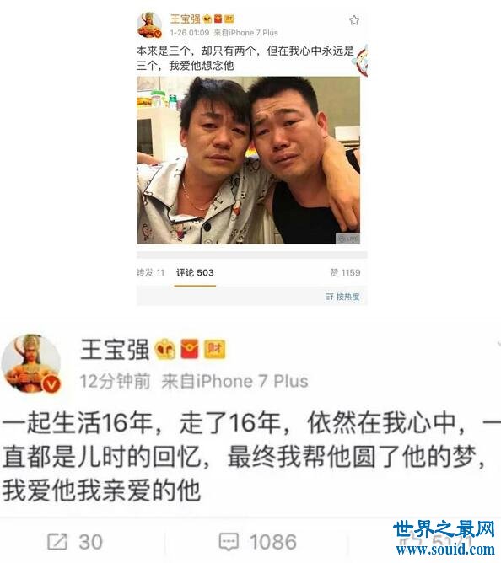Screen dimensions: 501x563
Task: Open username 王宝强 on lower post
Action: pyautogui.click(x=115, y=350)
